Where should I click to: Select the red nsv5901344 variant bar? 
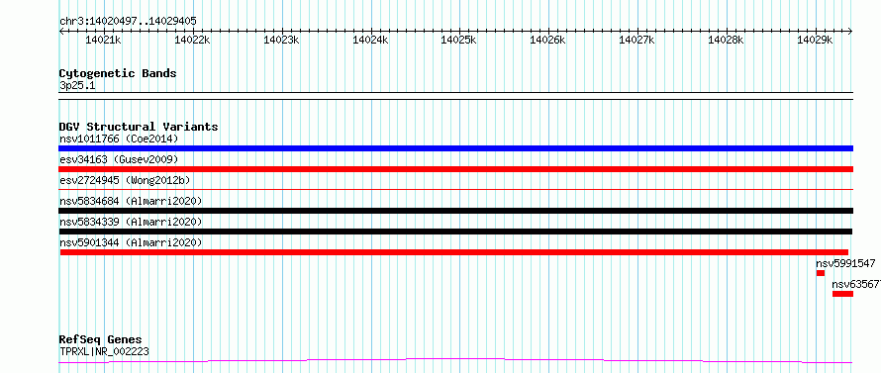454,252
